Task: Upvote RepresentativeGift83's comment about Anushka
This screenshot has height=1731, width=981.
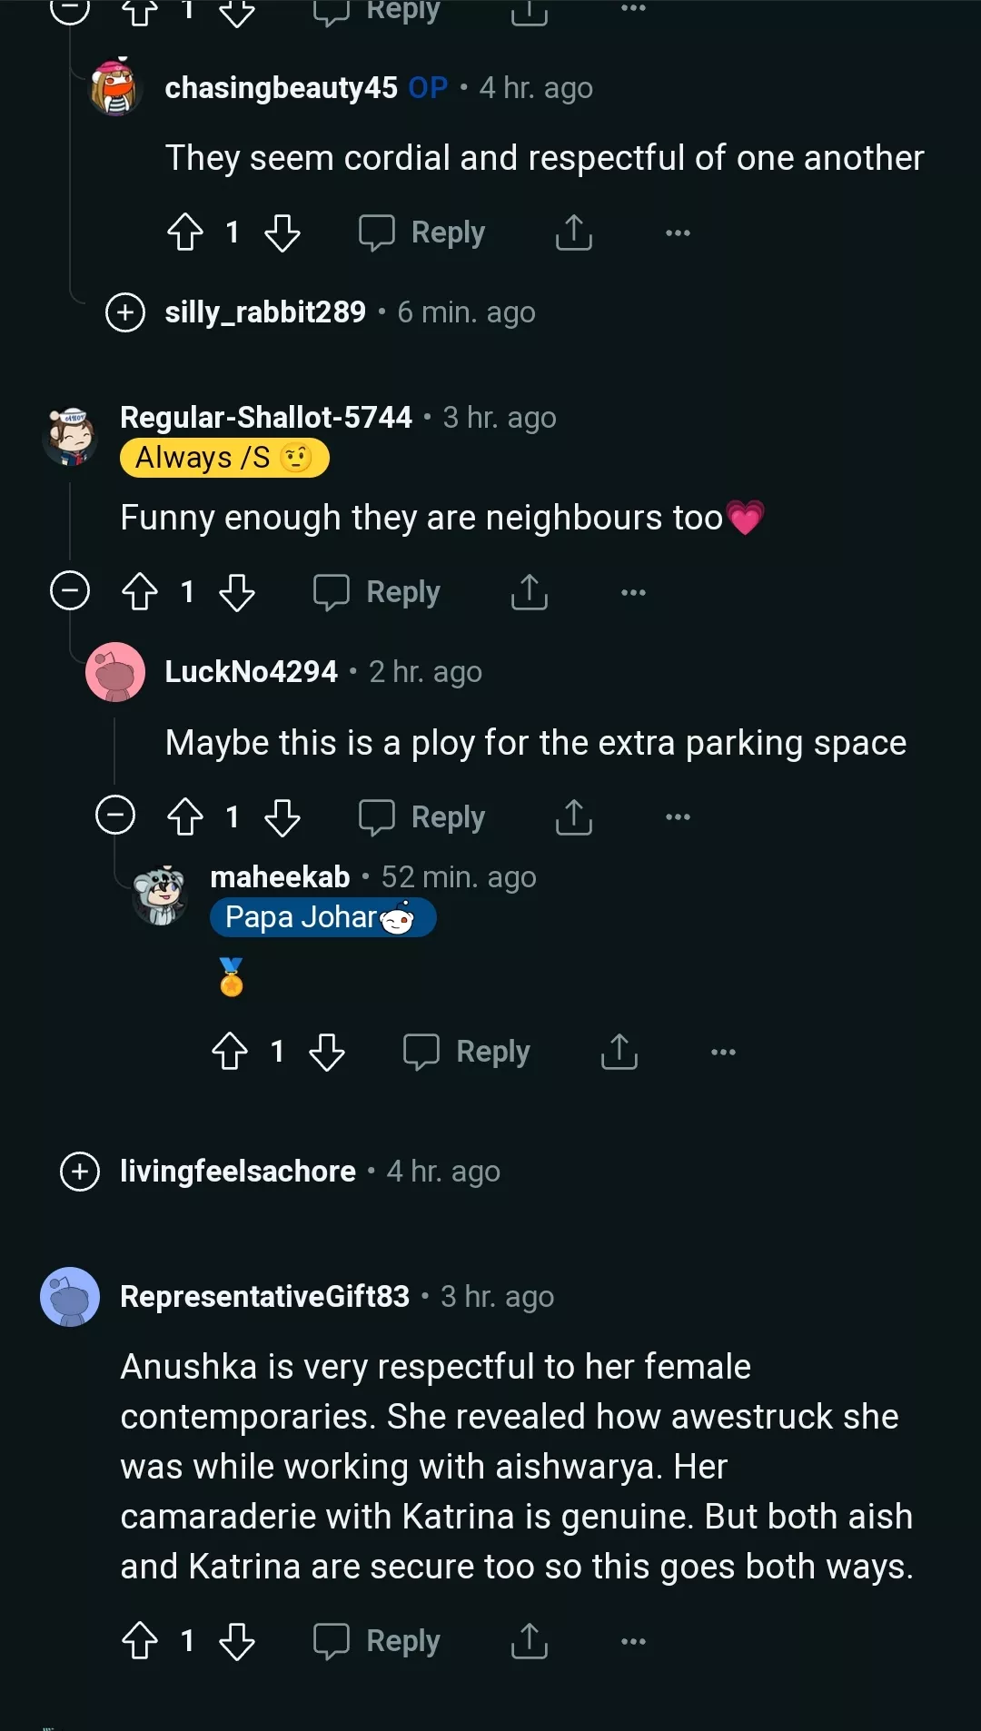Action: [140, 1641]
